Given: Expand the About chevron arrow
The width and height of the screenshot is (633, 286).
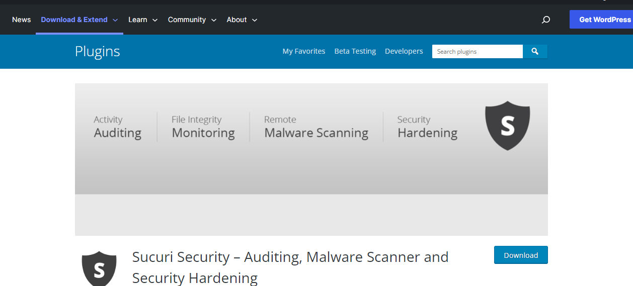Looking at the screenshot, I should coord(255,20).
